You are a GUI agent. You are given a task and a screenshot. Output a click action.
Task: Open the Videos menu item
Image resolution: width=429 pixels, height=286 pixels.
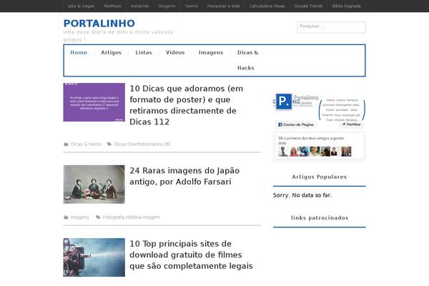175,52
